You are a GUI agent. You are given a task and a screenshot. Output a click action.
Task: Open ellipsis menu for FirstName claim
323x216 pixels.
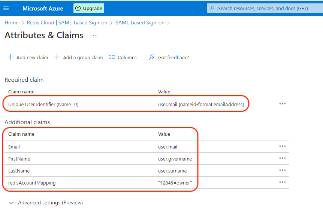click(x=283, y=158)
